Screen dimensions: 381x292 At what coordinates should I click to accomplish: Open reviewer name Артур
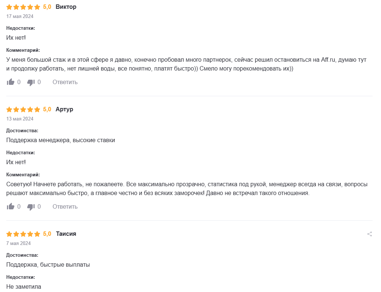(64, 109)
